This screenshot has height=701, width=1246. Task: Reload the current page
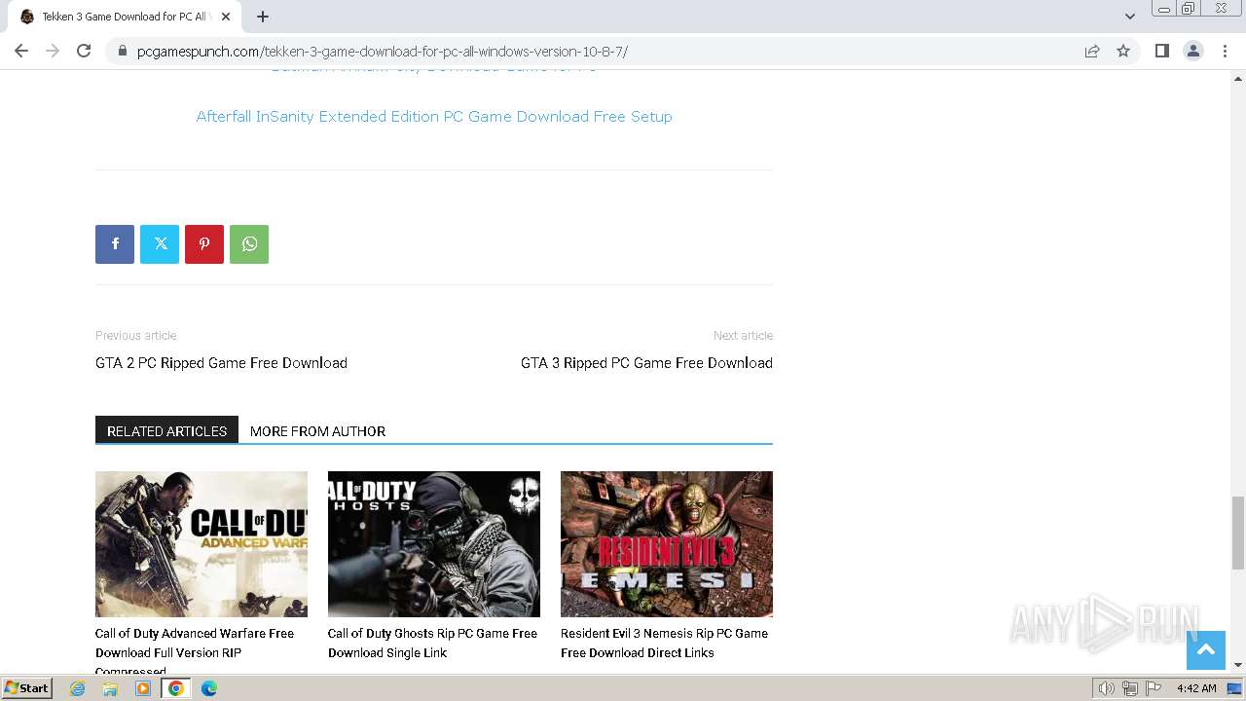coord(84,51)
